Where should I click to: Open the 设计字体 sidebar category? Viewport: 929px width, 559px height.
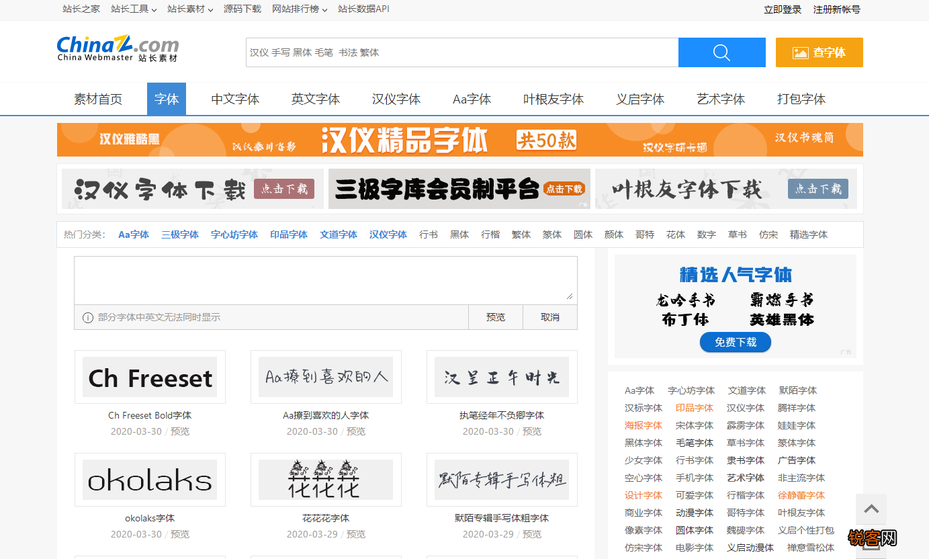(644, 495)
